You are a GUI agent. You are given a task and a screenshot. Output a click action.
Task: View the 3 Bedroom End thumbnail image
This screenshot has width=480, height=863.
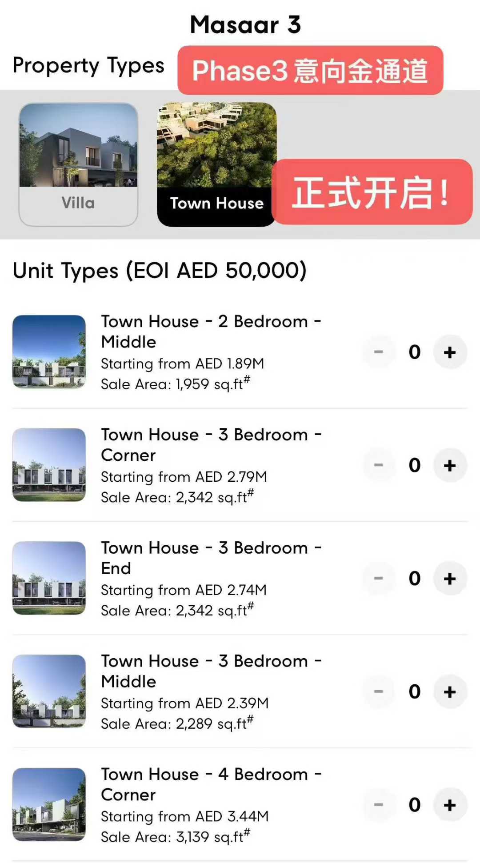pyautogui.click(x=49, y=578)
